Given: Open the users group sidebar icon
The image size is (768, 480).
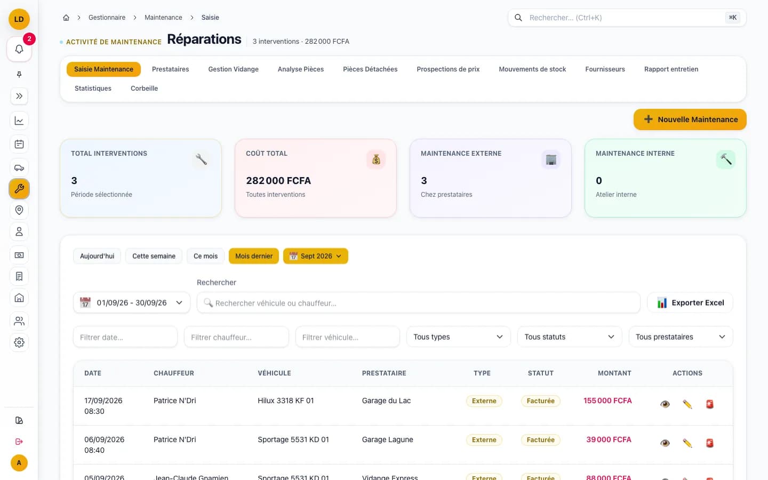Looking at the screenshot, I should (x=19, y=321).
